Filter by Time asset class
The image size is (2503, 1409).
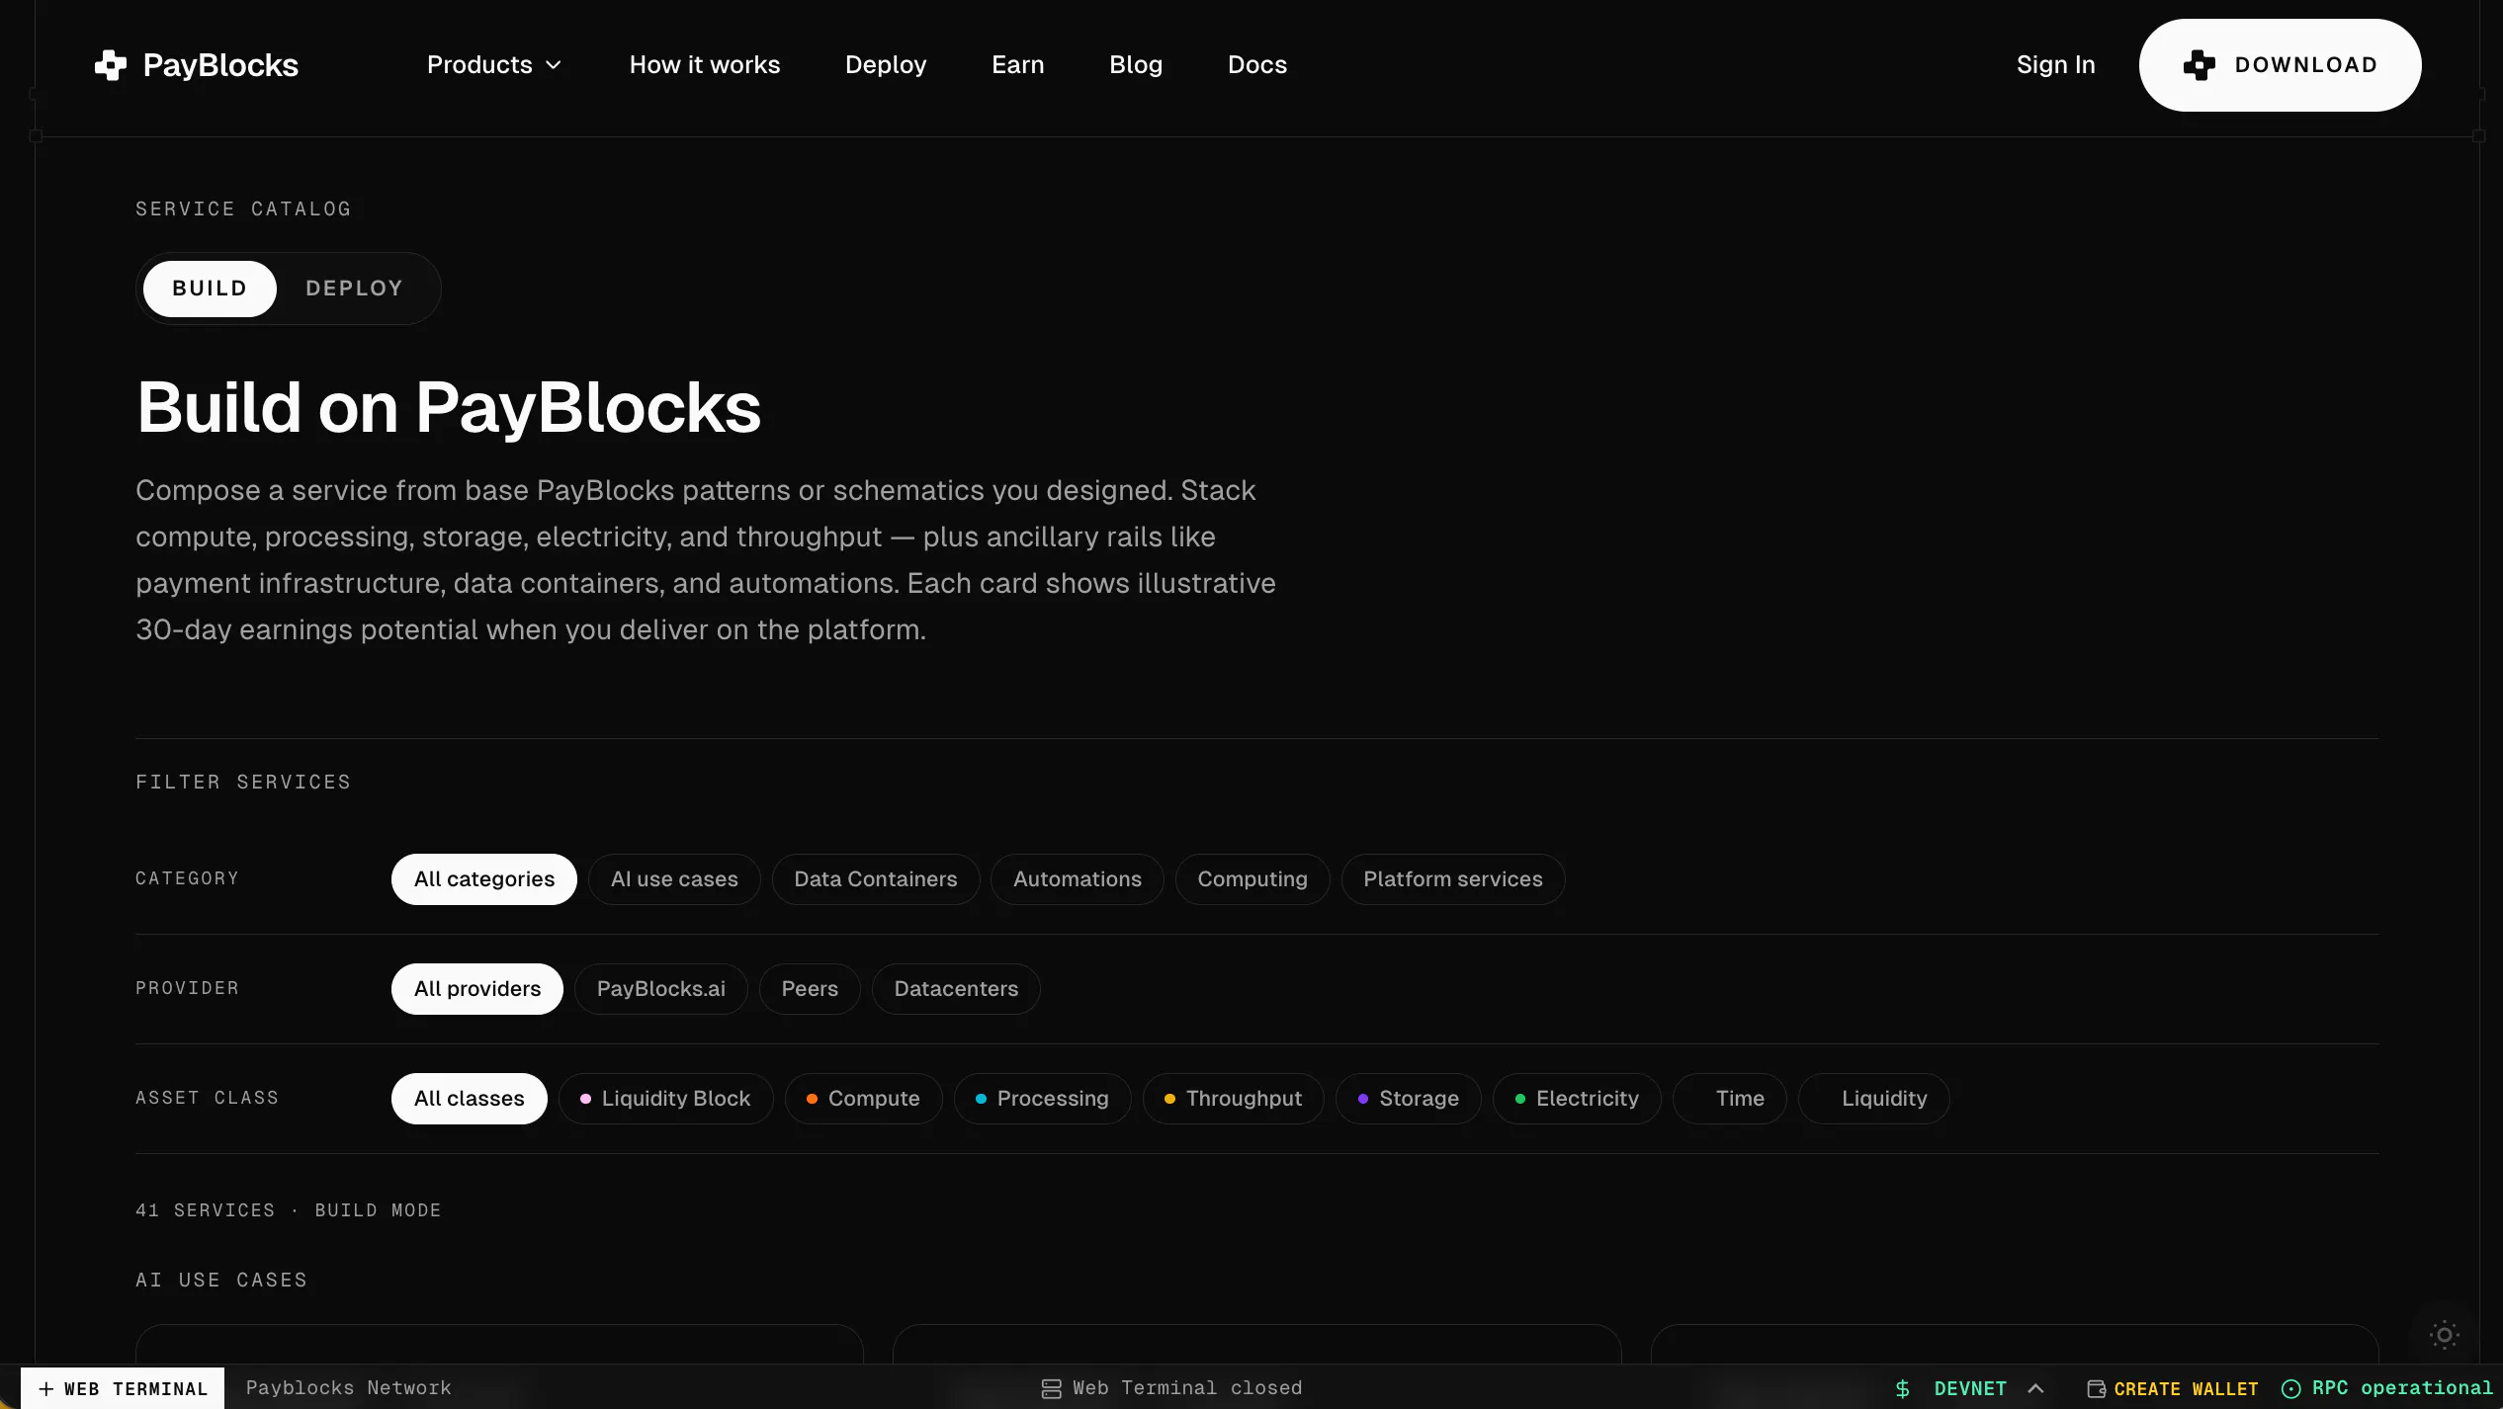(x=1730, y=1099)
